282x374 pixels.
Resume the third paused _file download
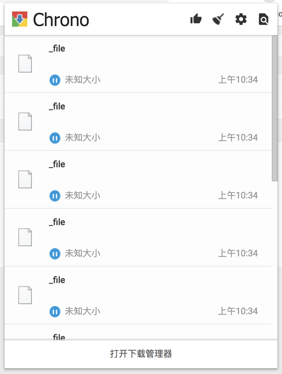tap(55, 196)
